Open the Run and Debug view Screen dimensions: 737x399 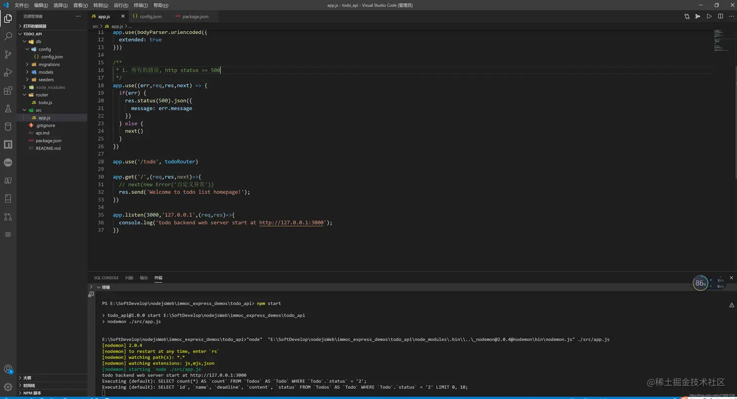pyautogui.click(x=7, y=73)
